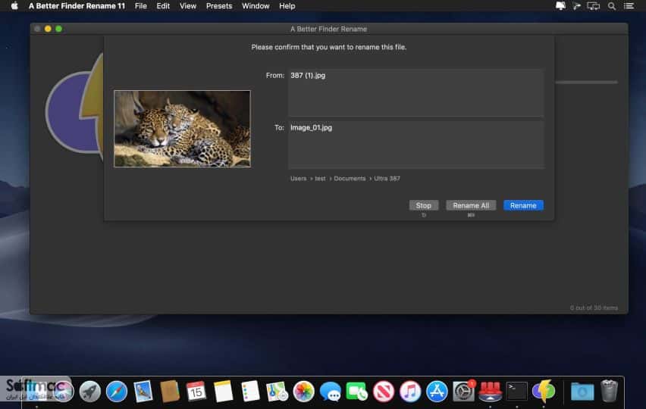
Task: Click the To field showing Image_01.jpg
Action: pyautogui.click(x=416, y=145)
